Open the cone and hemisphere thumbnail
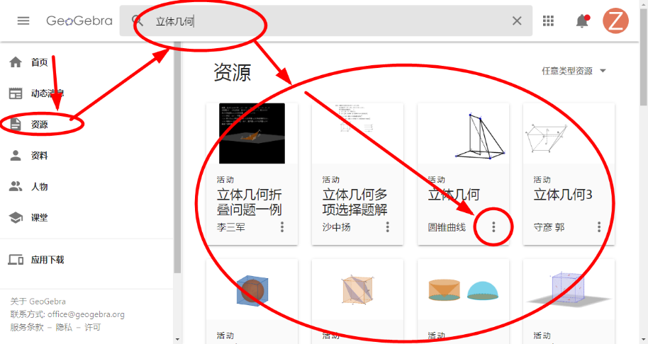This screenshot has width=648, height=344. 463,290
